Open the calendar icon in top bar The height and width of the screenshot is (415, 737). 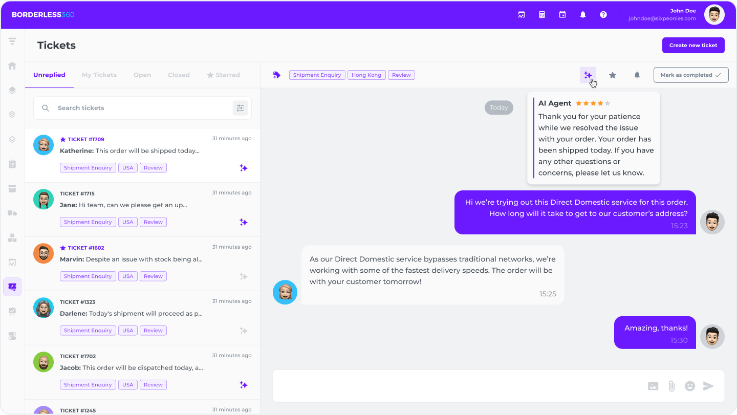[562, 15]
